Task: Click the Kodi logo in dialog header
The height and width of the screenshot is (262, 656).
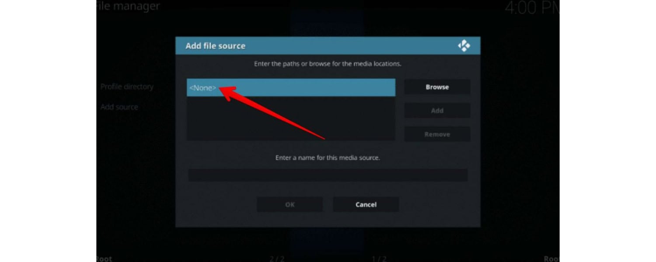Action: pyautogui.click(x=464, y=46)
